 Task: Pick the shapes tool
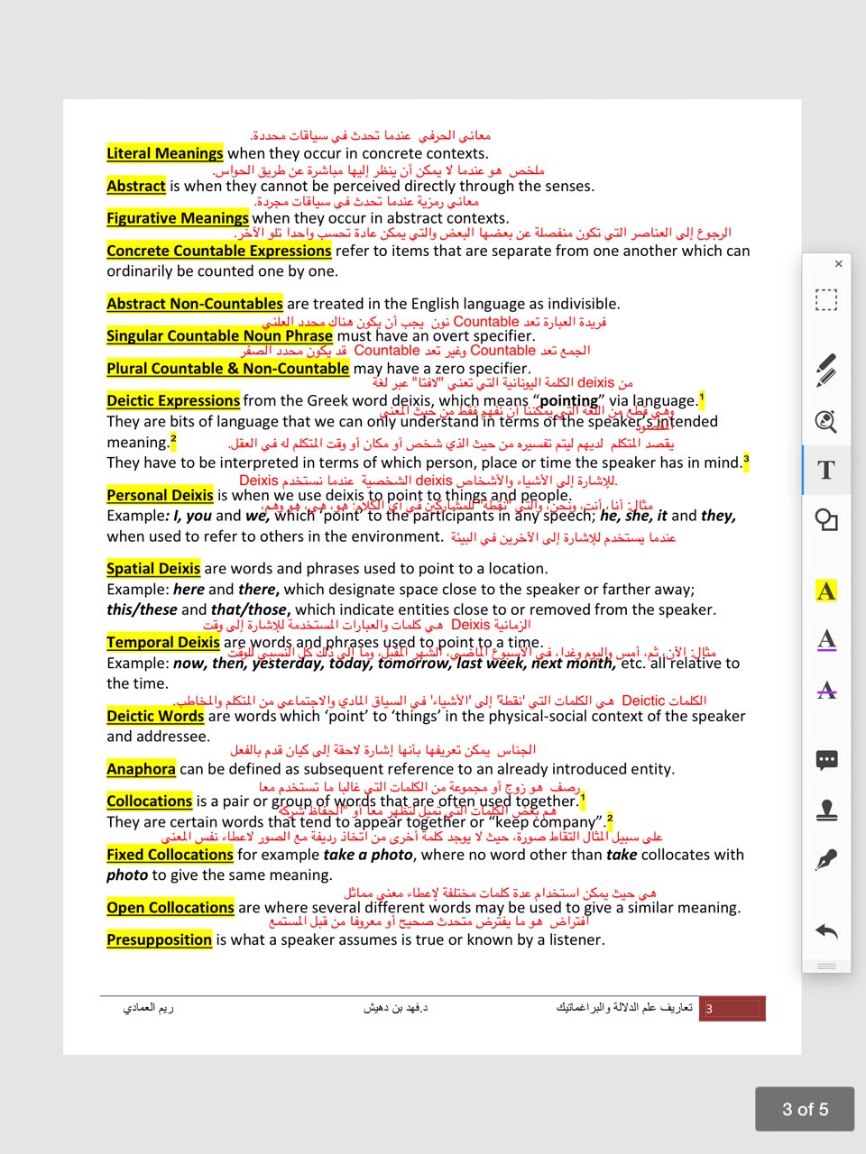tap(826, 519)
